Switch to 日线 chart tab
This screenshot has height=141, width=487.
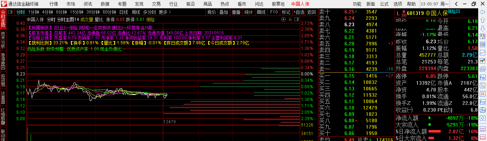123,12
